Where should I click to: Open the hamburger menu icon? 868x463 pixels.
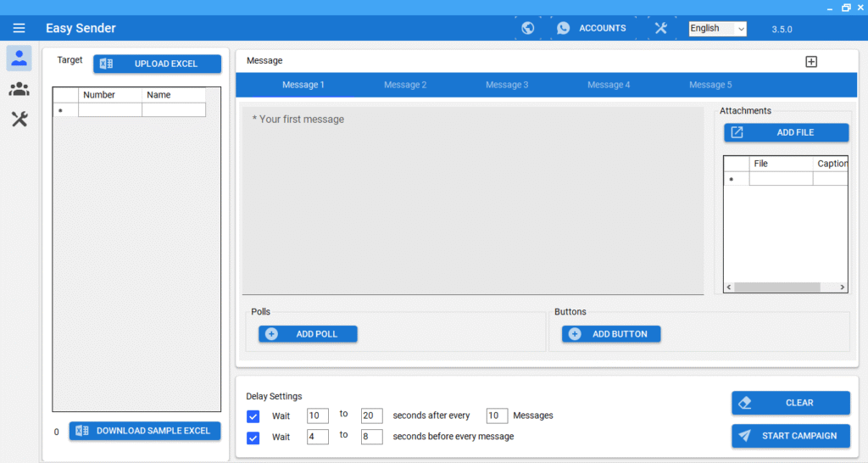(x=19, y=28)
